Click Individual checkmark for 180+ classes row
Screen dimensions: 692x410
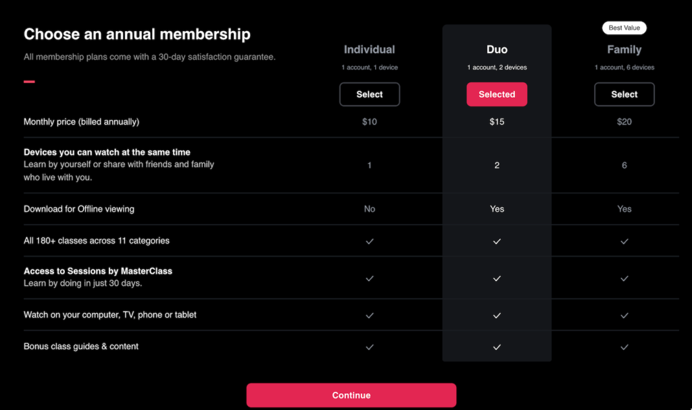click(370, 241)
